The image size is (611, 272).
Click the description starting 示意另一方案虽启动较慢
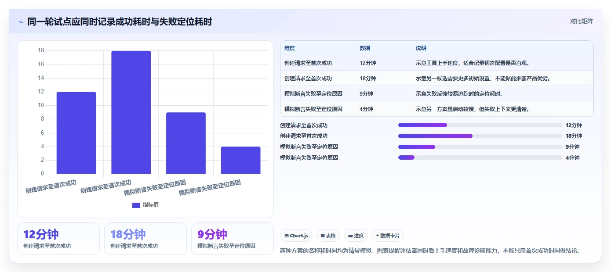coord(472,109)
